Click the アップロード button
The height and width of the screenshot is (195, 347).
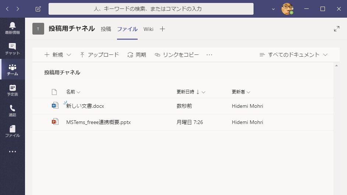click(x=99, y=55)
